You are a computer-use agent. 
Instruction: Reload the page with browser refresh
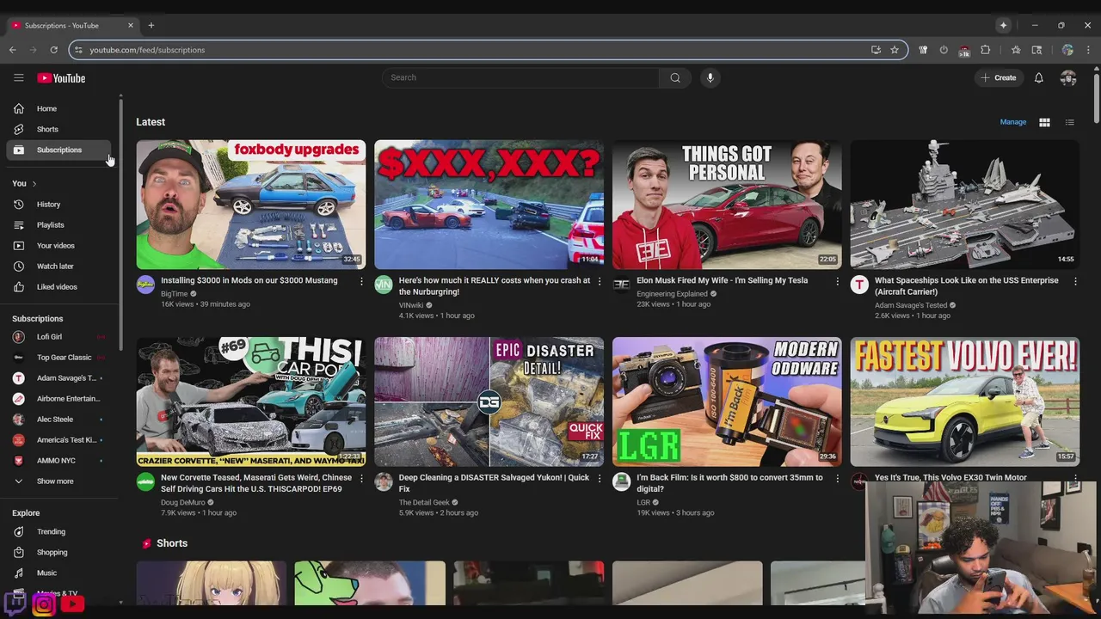click(53, 50)
